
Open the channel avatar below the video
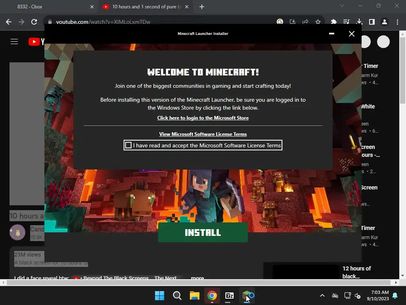coord(17,232)
